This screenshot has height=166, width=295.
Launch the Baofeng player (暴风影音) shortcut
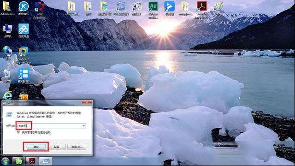tap(24, 76)
